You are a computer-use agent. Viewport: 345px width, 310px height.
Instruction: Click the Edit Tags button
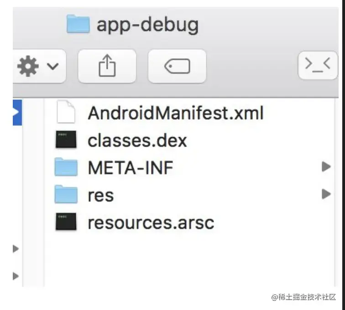pyautogui.click(x=177, y=66)
